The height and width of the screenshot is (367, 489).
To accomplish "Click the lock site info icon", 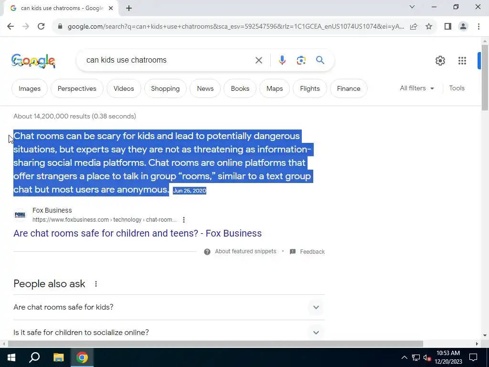I will [60, 26].
